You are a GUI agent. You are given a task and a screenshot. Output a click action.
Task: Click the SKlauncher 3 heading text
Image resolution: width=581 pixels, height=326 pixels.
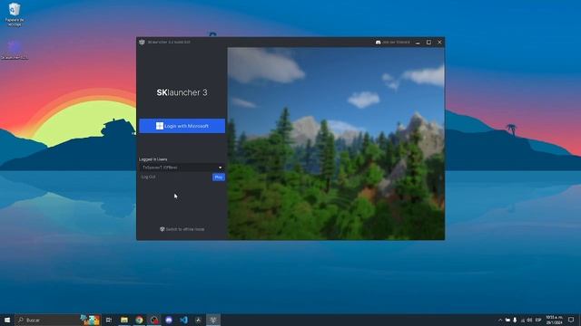[x=182, y=92]
